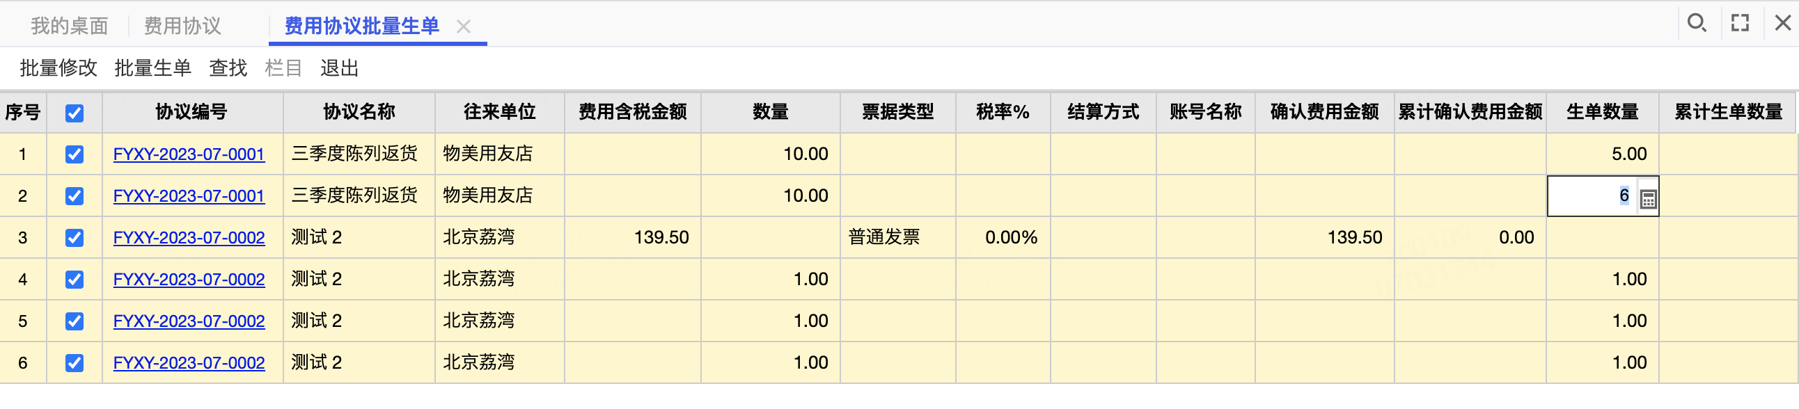Uncheck the checkbox in row 1
This screenshot has width=1799, height=409.
[x=74, y=154]
